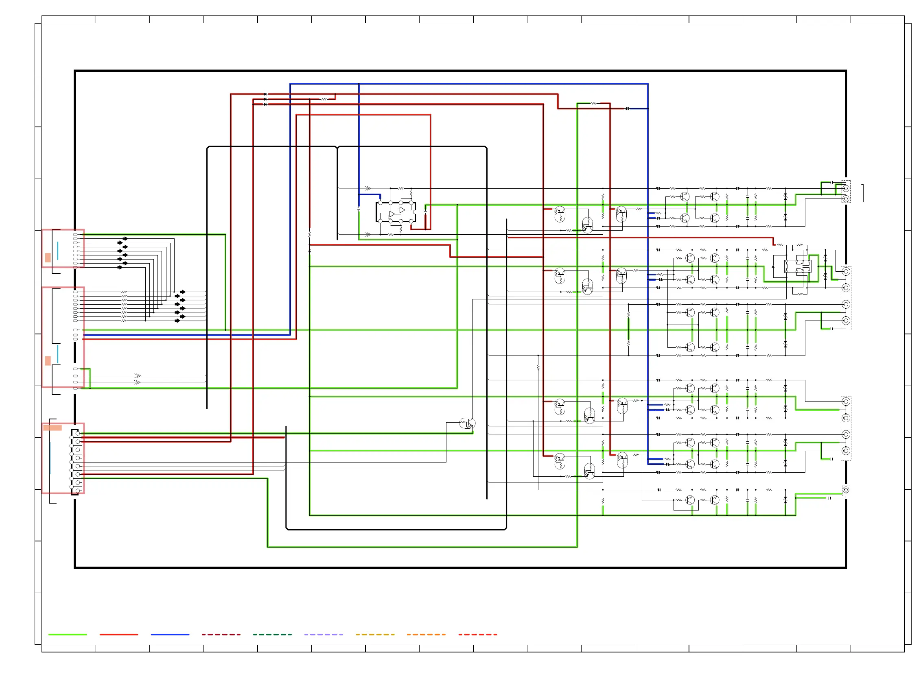Viewport: 923px width, 685px height.
Task: Click the solid green legend line
Action: point(68,635)
